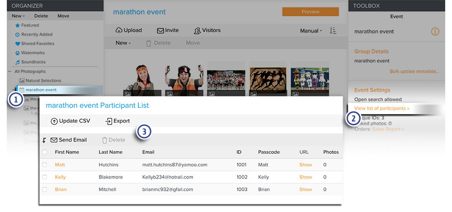Click Delete in Organizer menu
Image resolution: width=452 pixels, height=212 pixels.
(x=41, y=16)
